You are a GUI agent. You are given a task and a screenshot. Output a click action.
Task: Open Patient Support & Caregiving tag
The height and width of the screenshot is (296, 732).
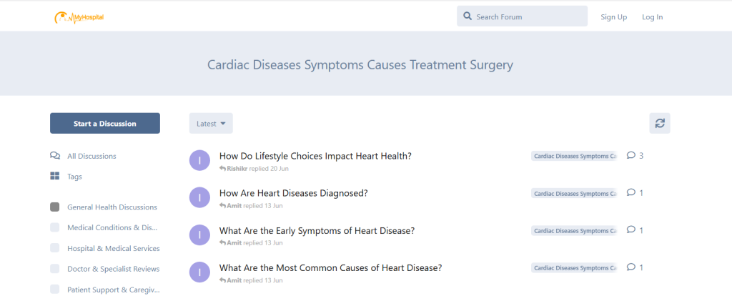click(x=112, y=290)
